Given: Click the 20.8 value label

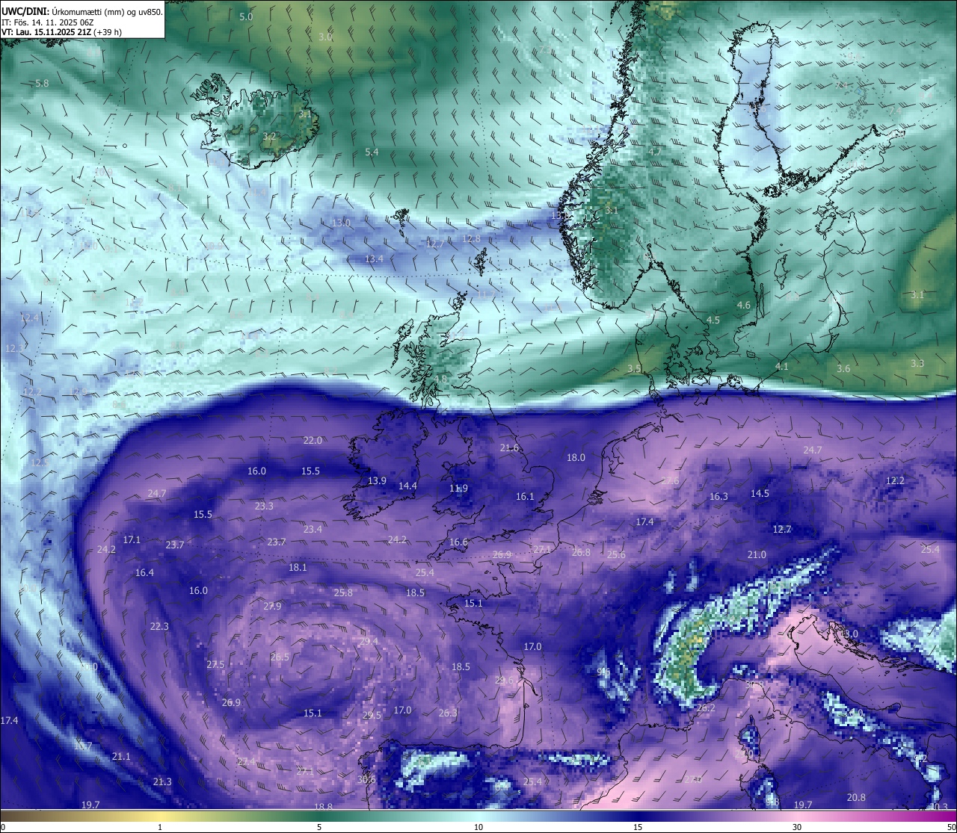Looking at the screenshot, I should (856, 798).
